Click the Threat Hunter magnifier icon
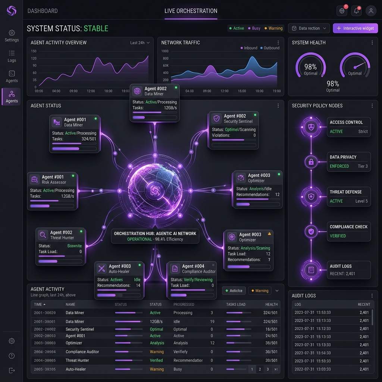Screen dimensions: 382x382 (43, 235)
